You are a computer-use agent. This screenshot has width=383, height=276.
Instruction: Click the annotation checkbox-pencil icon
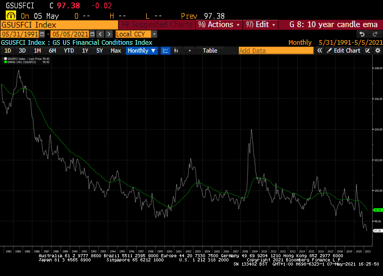pos(367,51)
